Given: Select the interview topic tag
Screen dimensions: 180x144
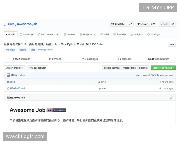Looking at the screenshot, I should coord(10,50).
